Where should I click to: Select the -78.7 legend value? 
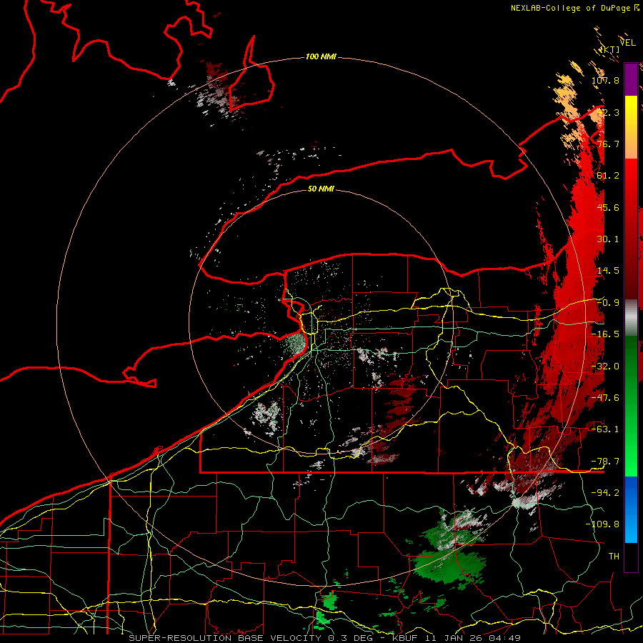[605, 462]
